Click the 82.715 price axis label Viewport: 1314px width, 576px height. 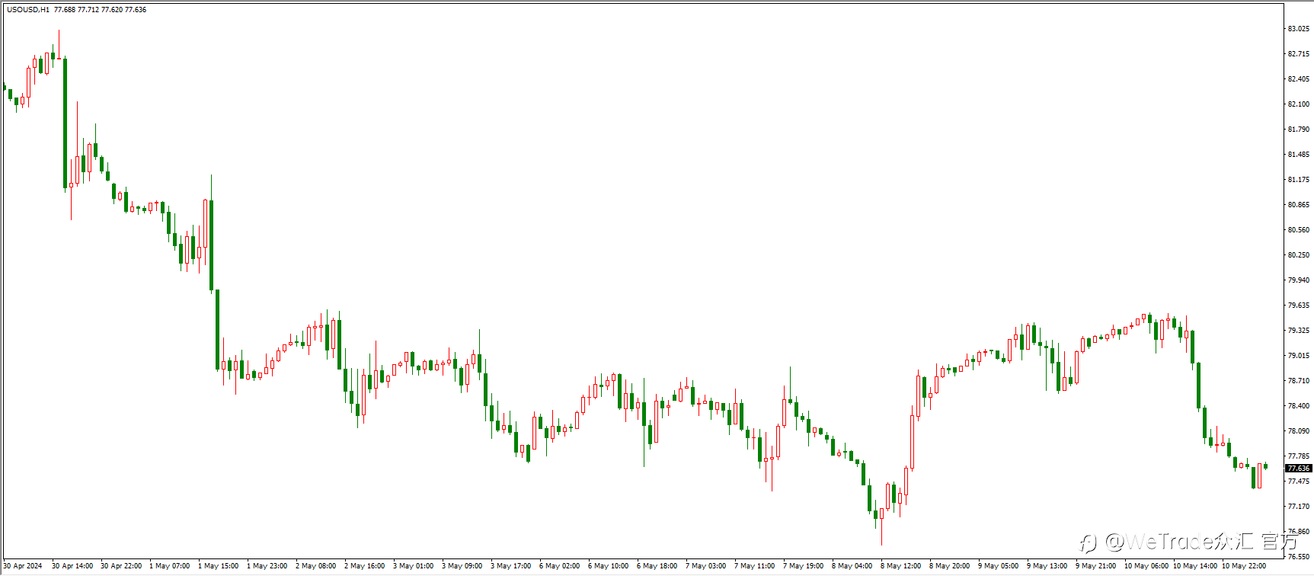click(1299, 54)
